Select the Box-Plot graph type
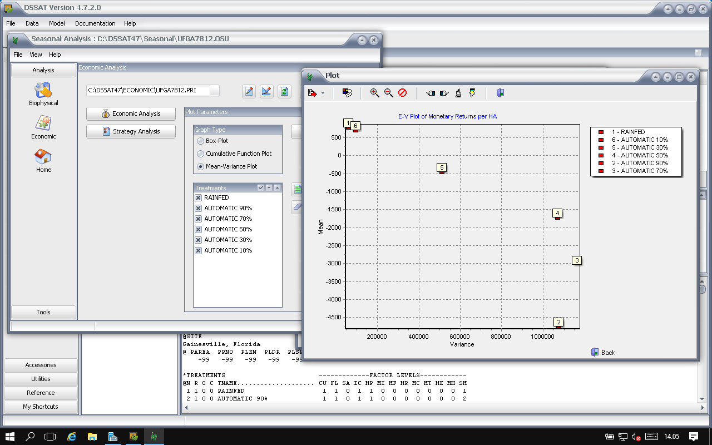The width and height of the screenshot is (712, 445). [x=201, y=141]
